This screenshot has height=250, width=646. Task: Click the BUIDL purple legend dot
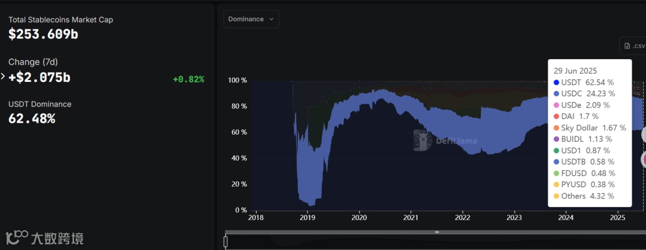tap(557, 139)
